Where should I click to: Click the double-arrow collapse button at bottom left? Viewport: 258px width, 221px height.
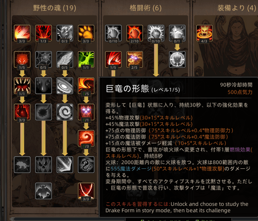point(13,219)
